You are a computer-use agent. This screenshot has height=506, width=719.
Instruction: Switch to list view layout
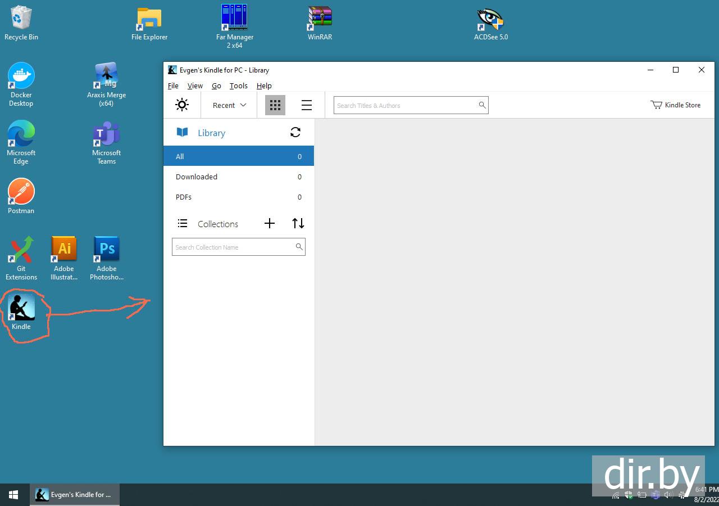[x=307, y=105]
